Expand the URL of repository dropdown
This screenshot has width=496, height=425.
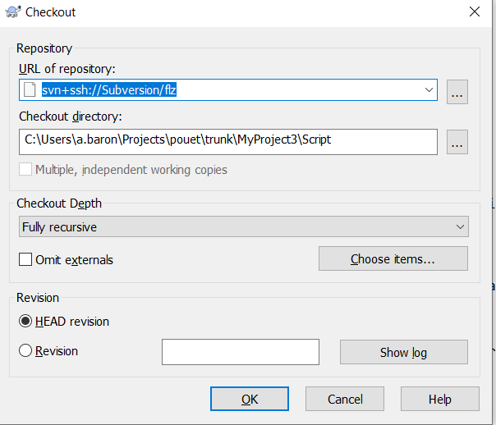[429, 89]
